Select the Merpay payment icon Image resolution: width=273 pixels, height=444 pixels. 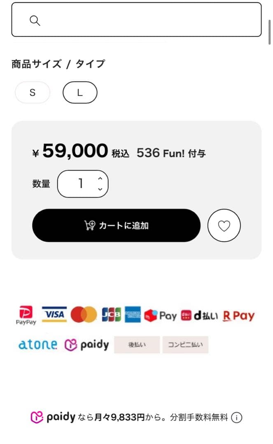click(161, 315)
